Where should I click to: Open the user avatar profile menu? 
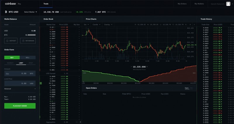point(228,4)
